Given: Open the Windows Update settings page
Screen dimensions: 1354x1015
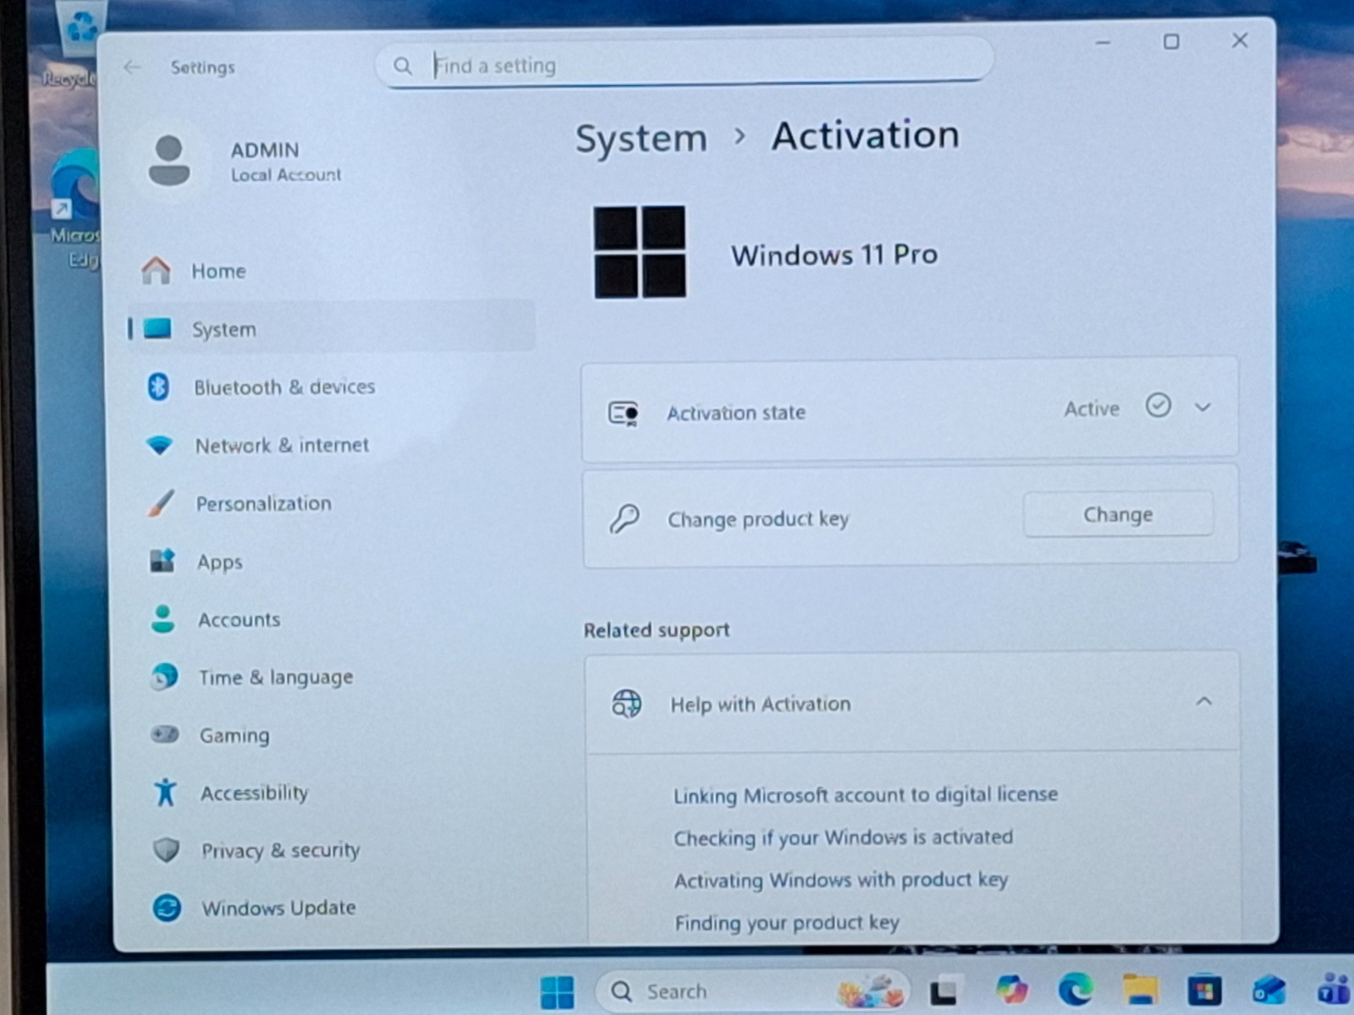Looking at the screenshot, I should tap(278, 908).
